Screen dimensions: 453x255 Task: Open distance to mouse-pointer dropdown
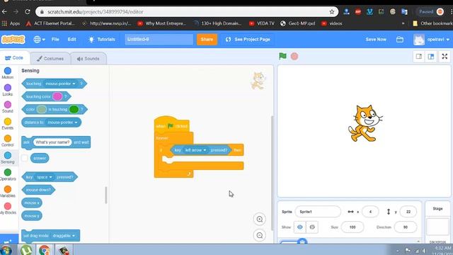pos(62,123)
